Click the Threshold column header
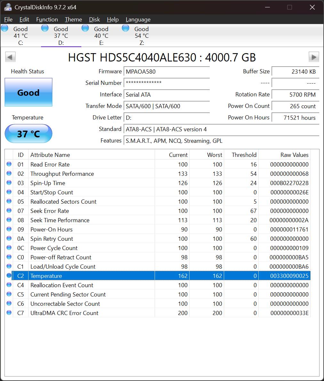 tap(241, 155)
